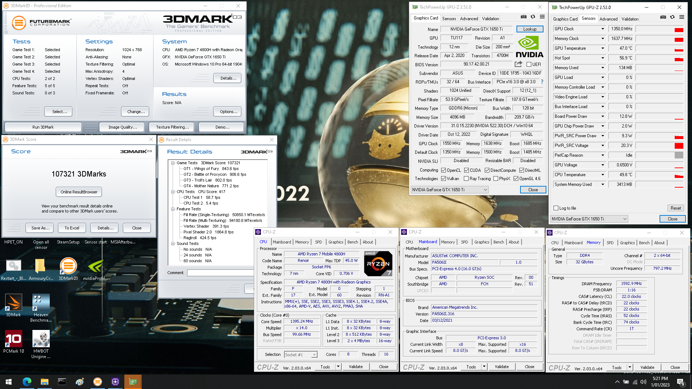Toggle OpenCL checkbox in GPU-Z
The image size is (692, 389).
tap(444, 170)
